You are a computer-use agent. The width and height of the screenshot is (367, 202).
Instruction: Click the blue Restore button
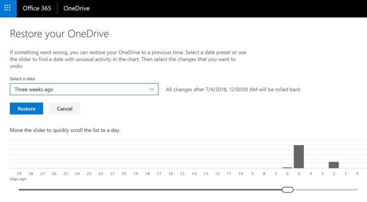click(x=27, y=108)
